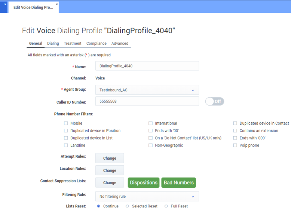
Task: Open the Compliance tab
Action: pyautogui.click(x=96, y=44)
